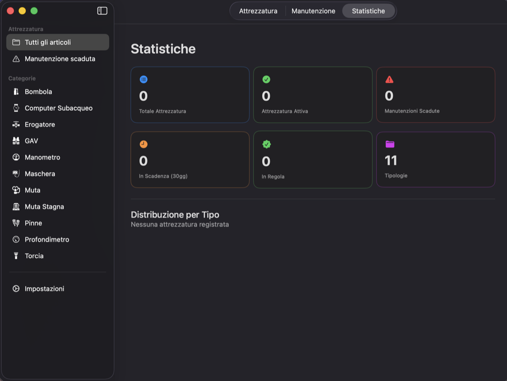Select the Statistiche tab

[368, 11]
